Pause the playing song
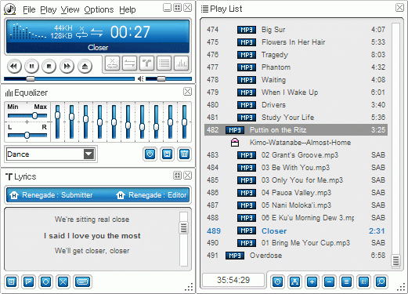408x294 pixels. [31, 67]
